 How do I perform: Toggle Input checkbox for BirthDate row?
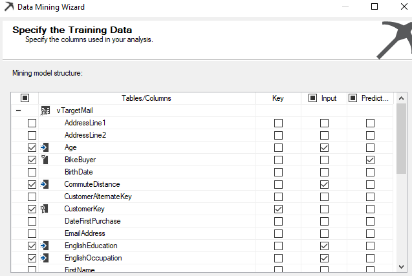pos(324,172)
